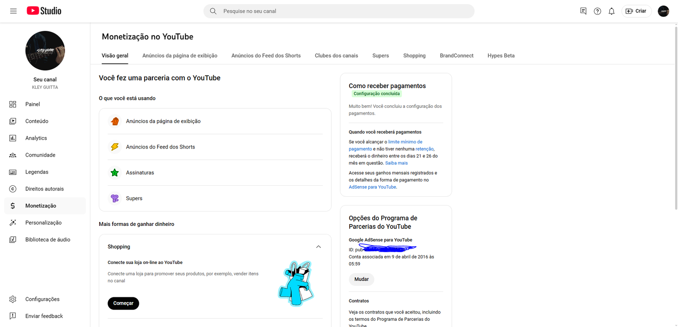Click the Direitos autorais copyright icon
This screenshot has height=327, width=678.
13,189
